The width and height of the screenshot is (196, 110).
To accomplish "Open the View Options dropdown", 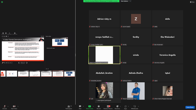I will pos(126,1).
